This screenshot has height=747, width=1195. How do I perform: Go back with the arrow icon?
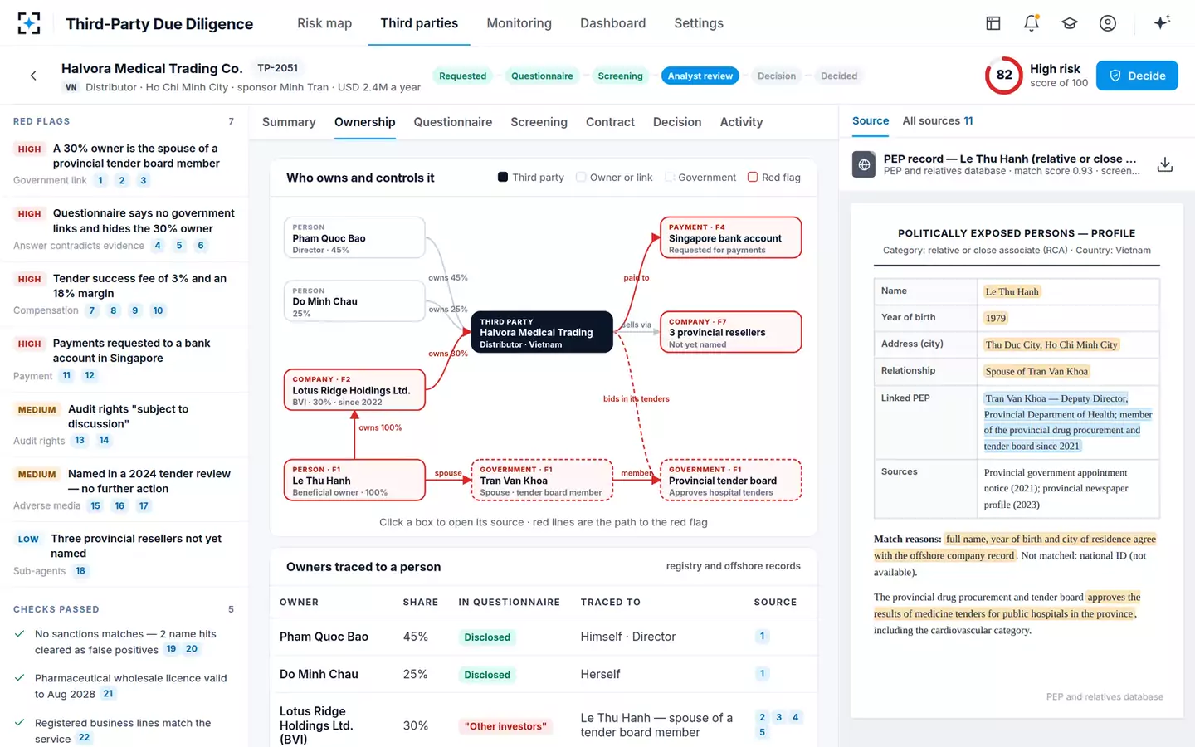33,76
